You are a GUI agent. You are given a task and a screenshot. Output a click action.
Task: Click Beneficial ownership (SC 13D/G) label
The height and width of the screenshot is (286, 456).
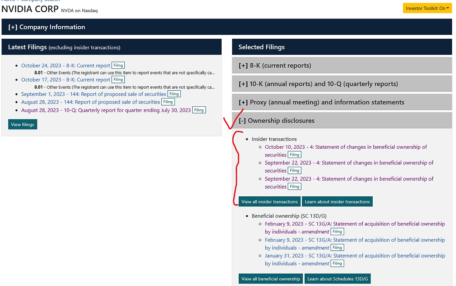[289, 216]
